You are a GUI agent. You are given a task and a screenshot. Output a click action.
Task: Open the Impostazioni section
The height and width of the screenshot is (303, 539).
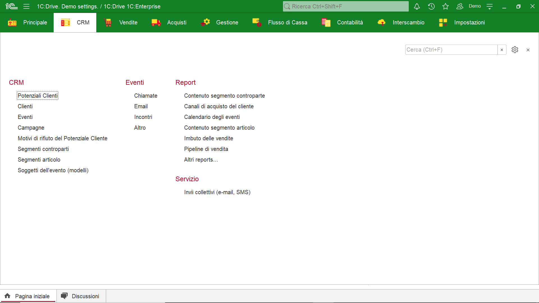469,22
